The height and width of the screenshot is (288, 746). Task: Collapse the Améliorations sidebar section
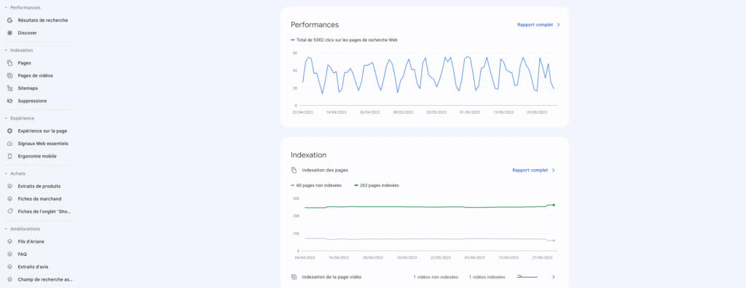click(6, 228)
